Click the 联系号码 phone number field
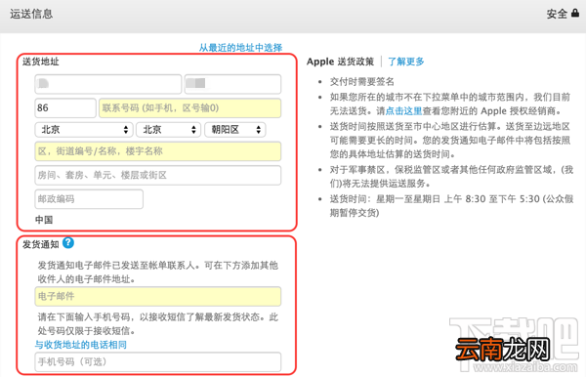586x377 pixels. (x=189, y=108)
